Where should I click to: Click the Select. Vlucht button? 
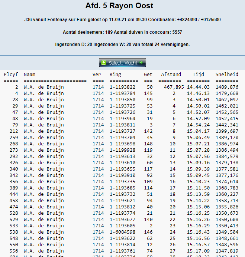pyautogui.click(x=122, y=63)
